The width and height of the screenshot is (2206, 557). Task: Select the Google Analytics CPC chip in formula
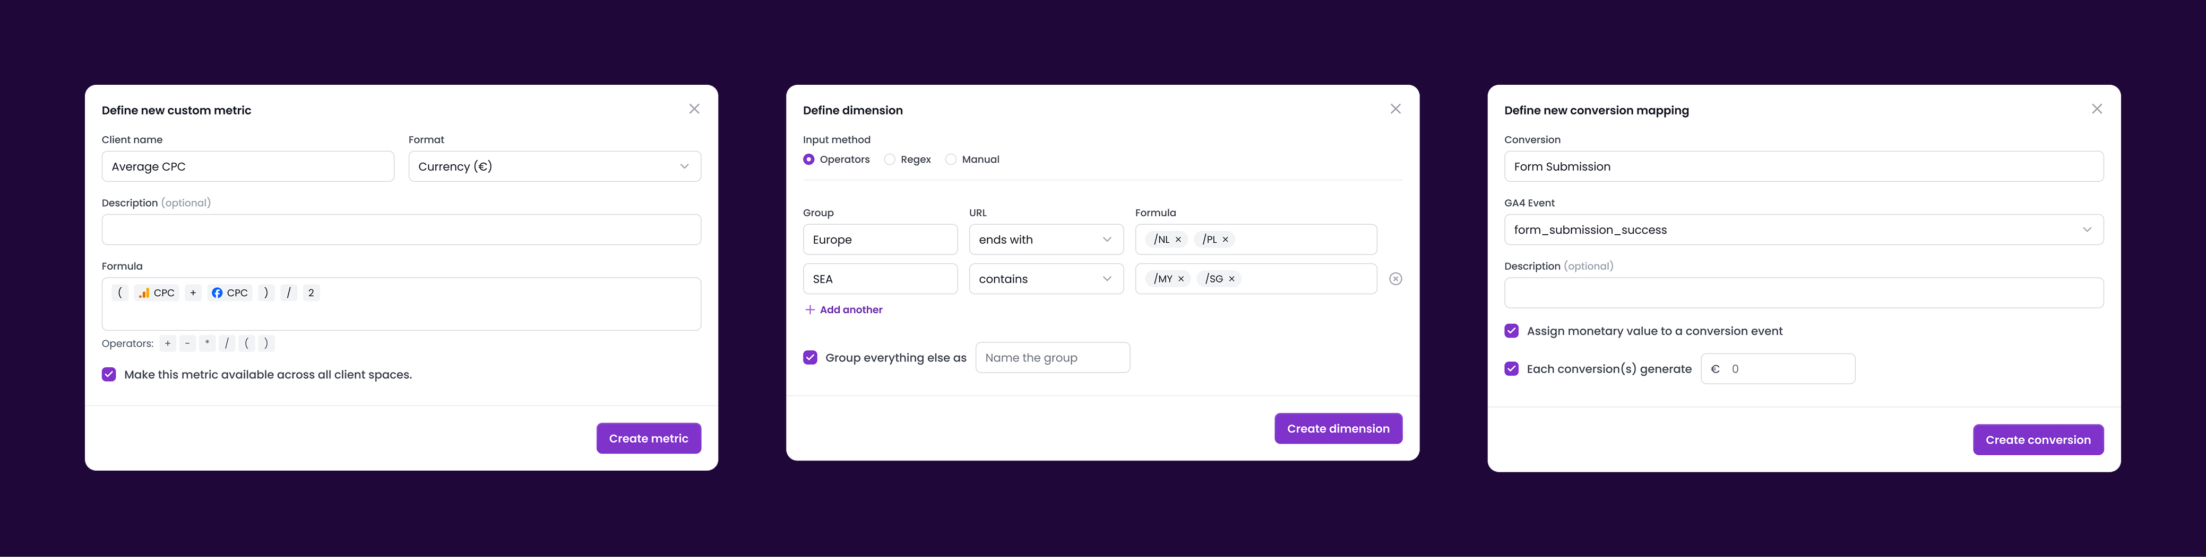click(x=158, y=292)
